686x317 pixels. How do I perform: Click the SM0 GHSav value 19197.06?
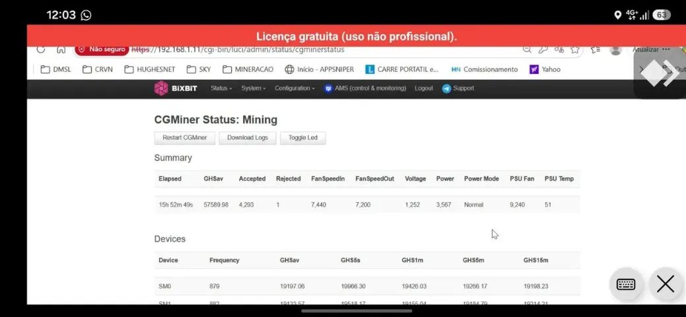[292, 287]
